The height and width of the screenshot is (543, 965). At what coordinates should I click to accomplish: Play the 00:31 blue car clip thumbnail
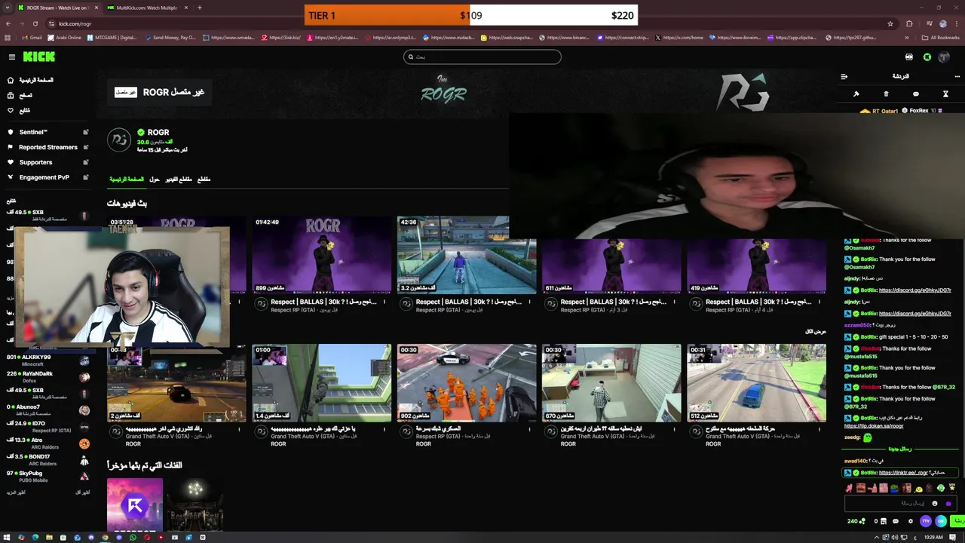756,383
